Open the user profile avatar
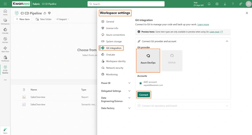The height and width of the screenshot is (135, 252). point(248,4)
